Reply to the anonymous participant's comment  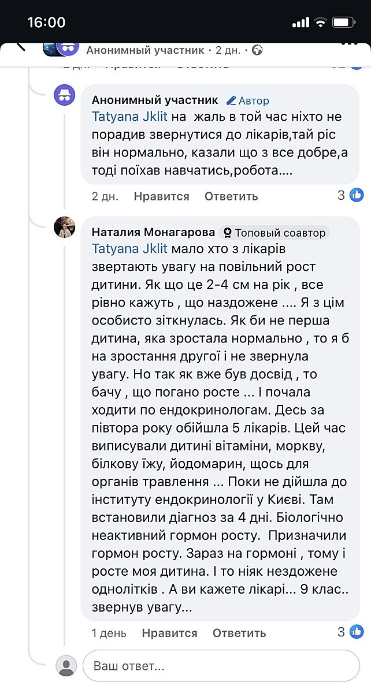pyautogui.click(x=231, y=196)
